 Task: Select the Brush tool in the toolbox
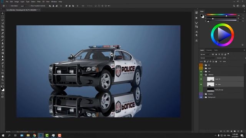(3, 40)
